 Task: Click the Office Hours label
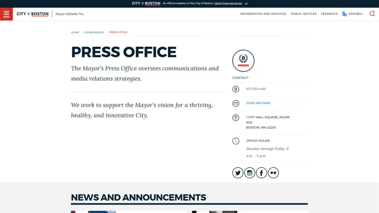[x=258, y=141]
